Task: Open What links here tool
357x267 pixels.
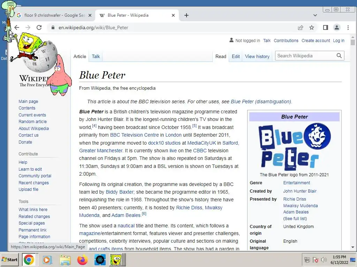Action: 33,209
